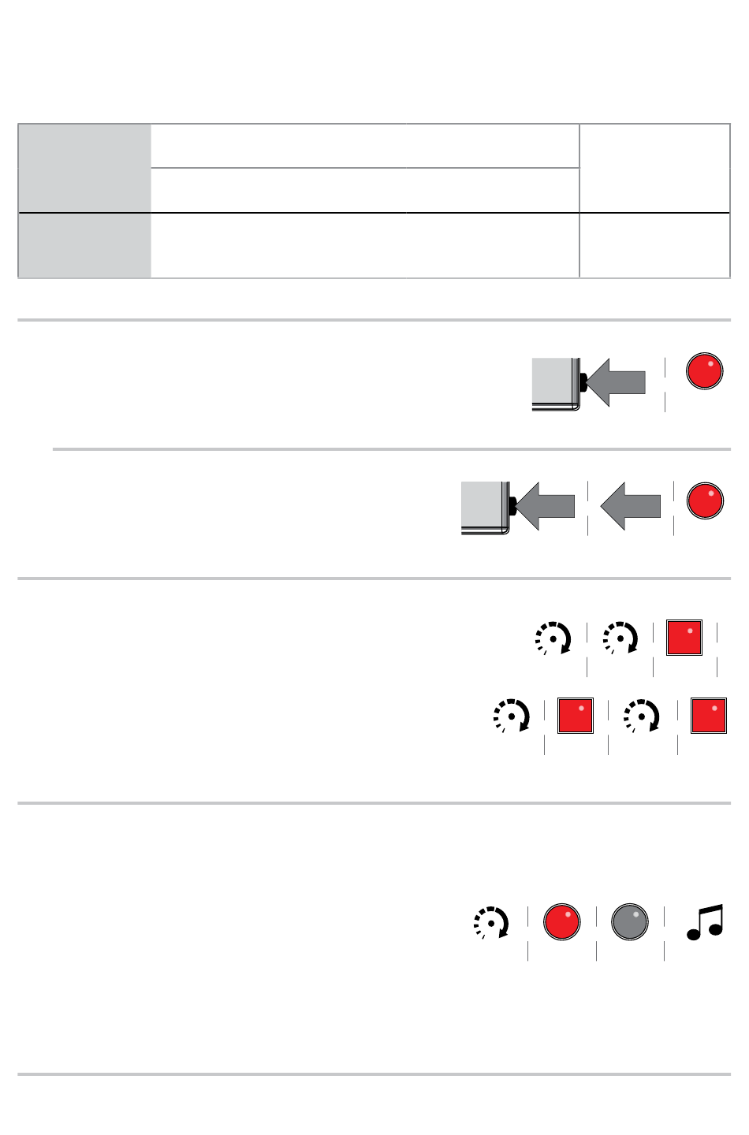Select the red square between two knob icons

(576, 716)
